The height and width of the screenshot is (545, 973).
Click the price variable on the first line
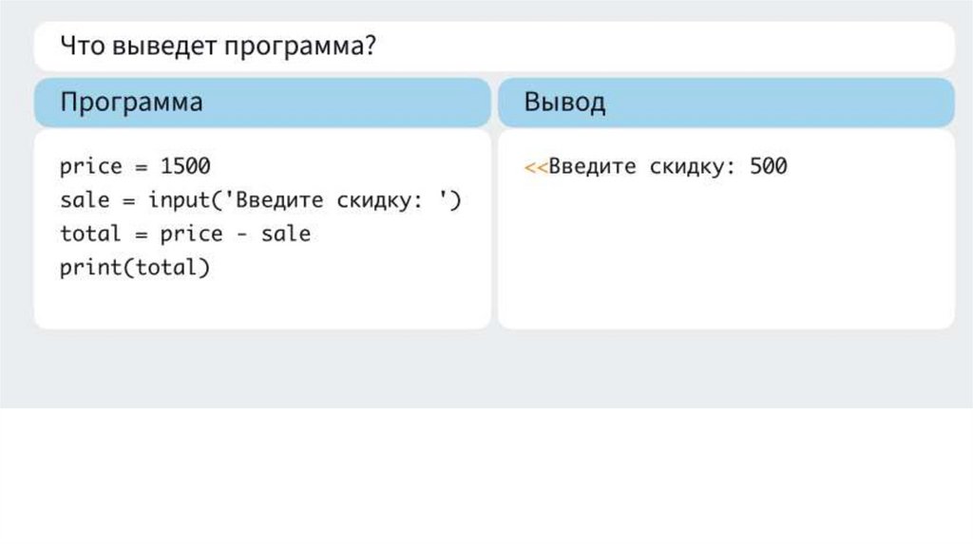pos(91,167)
